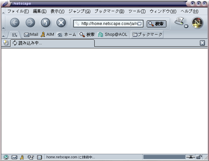Open the print options dropdown arrow
The image size is (209, 161).
[186, 26]
